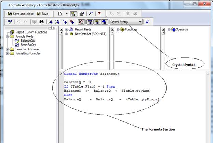Screen dimensions: 213x143
Task: Select the Formula Fields folder
Action: 24,36
